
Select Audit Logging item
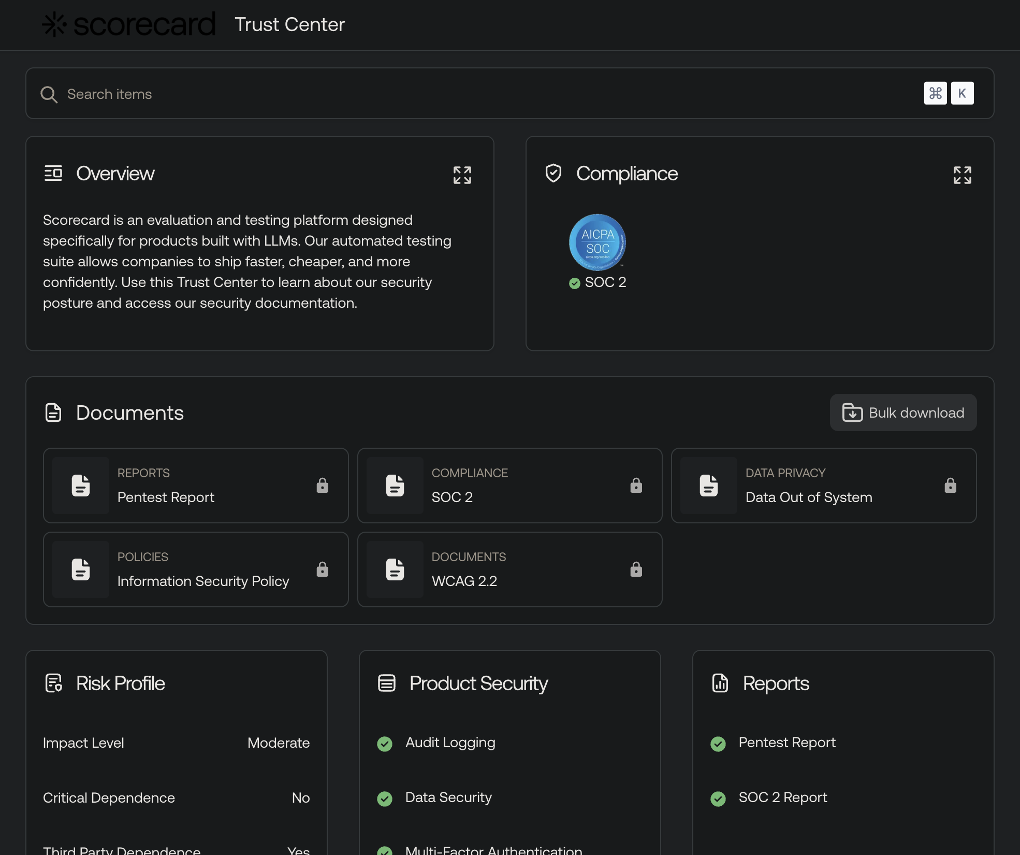click(450, 743)
